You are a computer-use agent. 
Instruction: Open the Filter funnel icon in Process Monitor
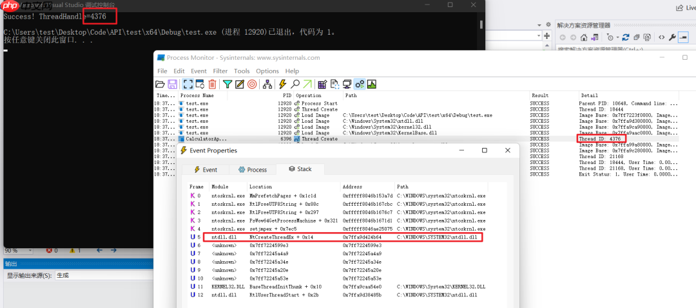coord(227,84)
